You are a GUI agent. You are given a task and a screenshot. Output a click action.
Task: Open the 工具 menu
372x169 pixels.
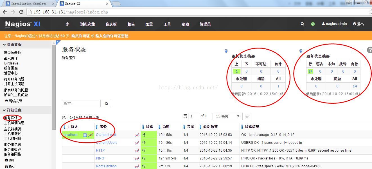click(x=167, y=24)
